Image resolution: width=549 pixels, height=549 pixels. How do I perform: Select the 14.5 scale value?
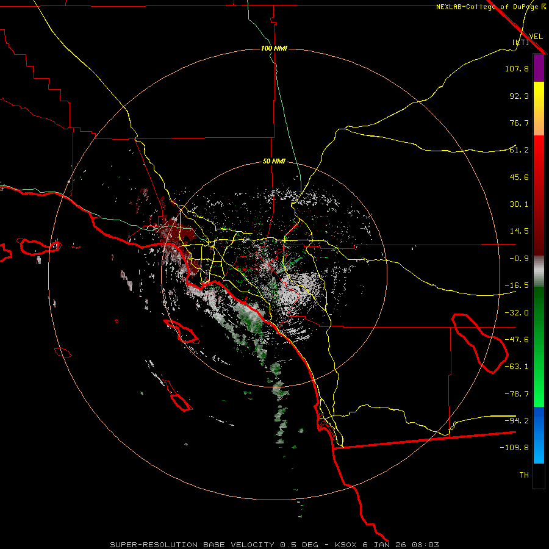[x=519, y=231]
